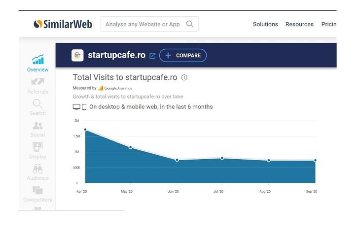Open the Referrals sidebar icon
Screen dimensions: 357x234
(x=37, y=82)
